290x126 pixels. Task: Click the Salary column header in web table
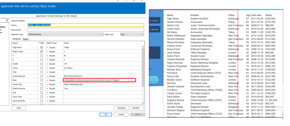click(x=269, y=15)
